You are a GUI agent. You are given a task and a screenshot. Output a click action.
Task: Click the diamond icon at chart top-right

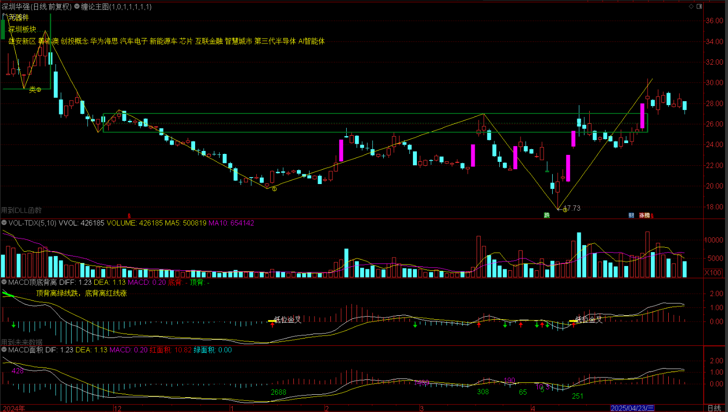691,6
